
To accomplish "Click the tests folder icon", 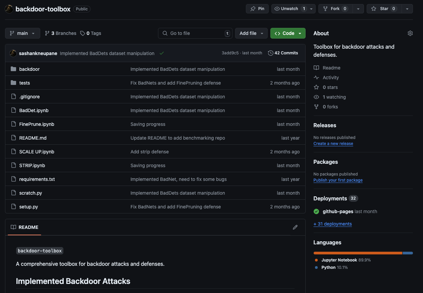I will point(13,83).
